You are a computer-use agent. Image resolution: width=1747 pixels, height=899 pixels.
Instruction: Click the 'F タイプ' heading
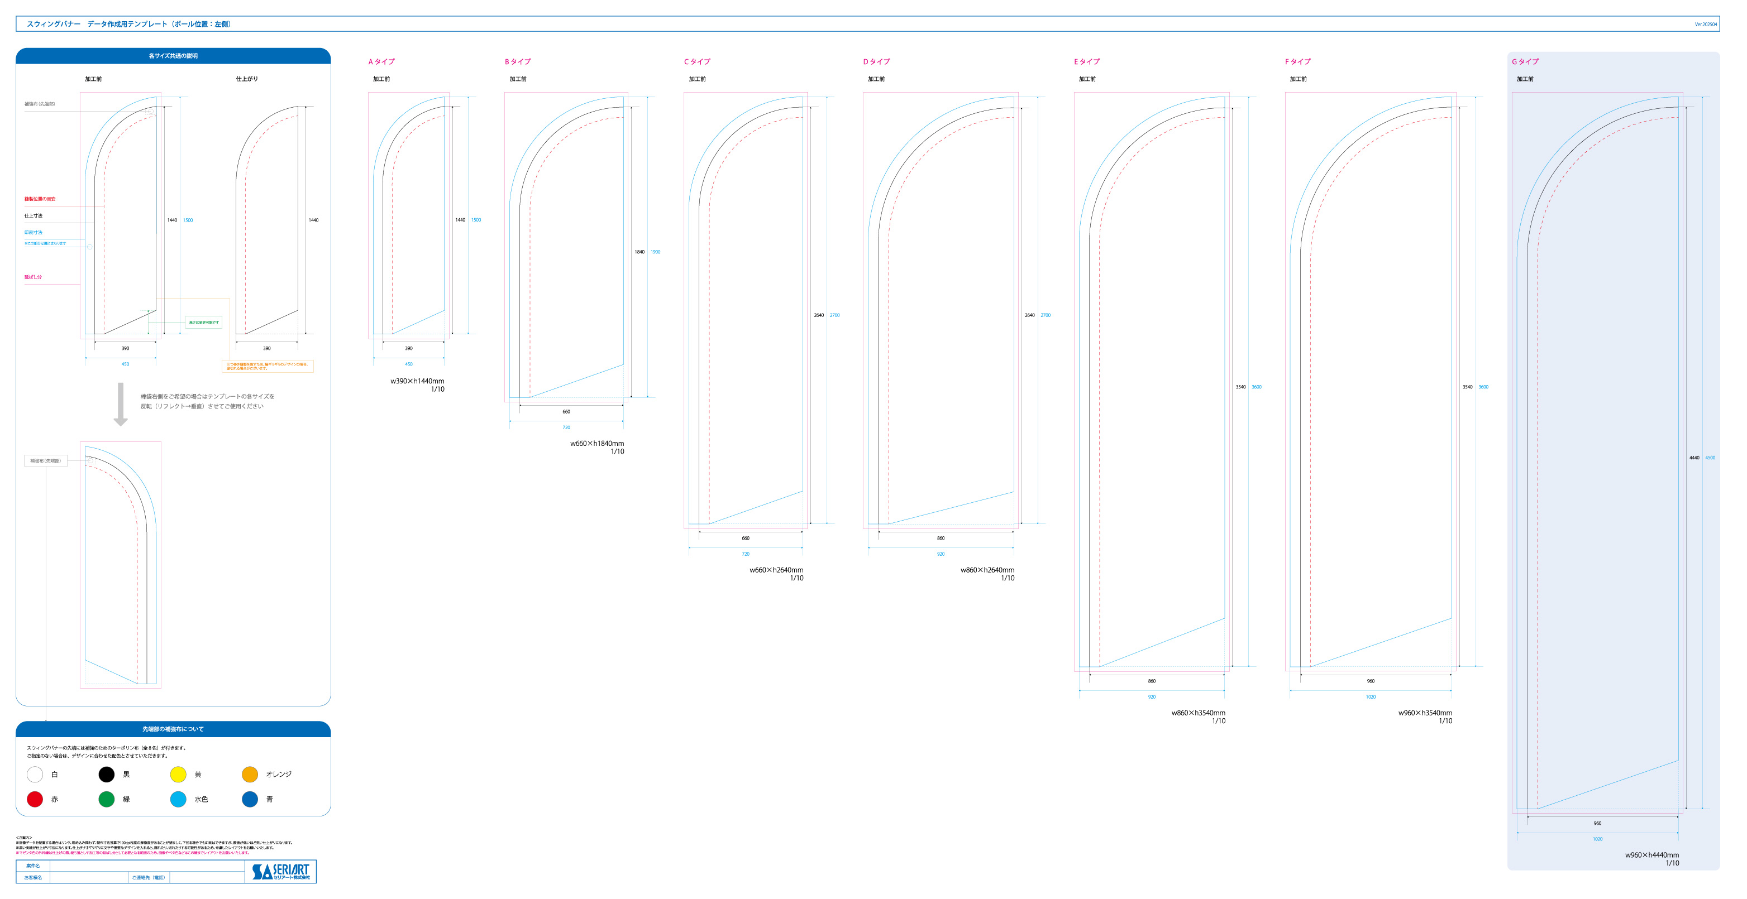(x=1297, y=61)
